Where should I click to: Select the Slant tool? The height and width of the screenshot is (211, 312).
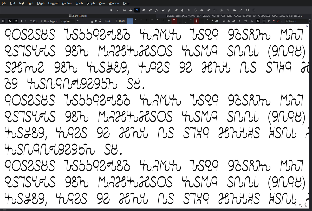click(x=228, y=10)
